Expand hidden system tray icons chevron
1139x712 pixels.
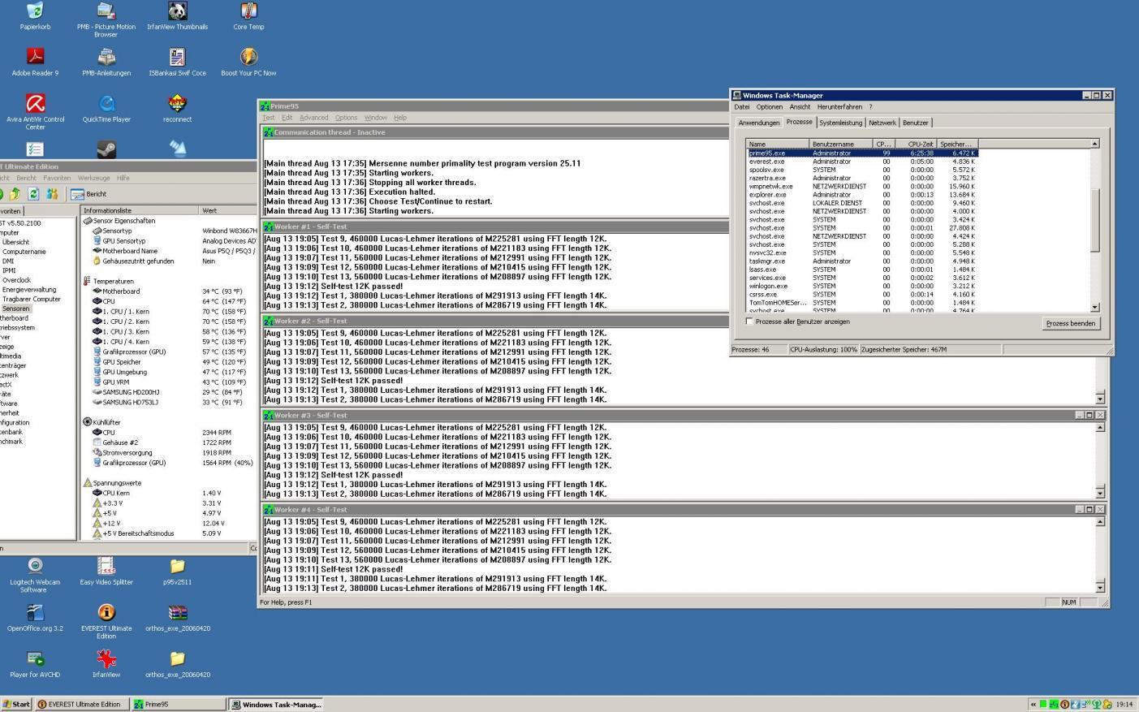click(1033, 704)
